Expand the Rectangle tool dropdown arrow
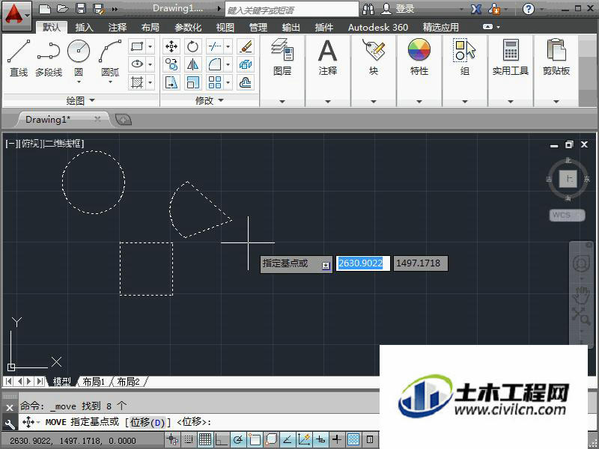Viewport: 599px width, 449px height. tap(150, 46)
